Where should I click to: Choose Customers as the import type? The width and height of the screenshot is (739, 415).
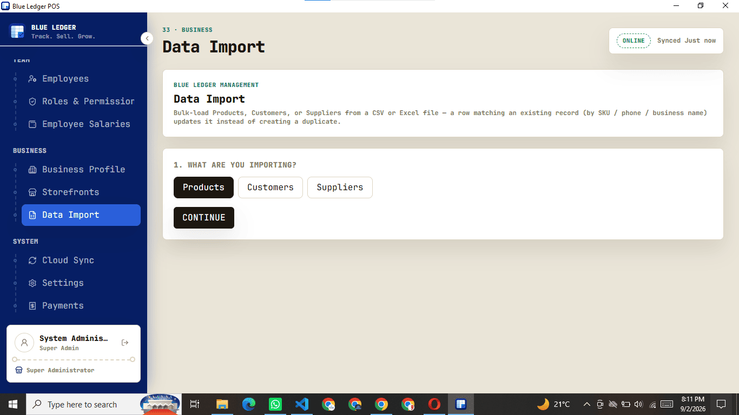(270, 188)
